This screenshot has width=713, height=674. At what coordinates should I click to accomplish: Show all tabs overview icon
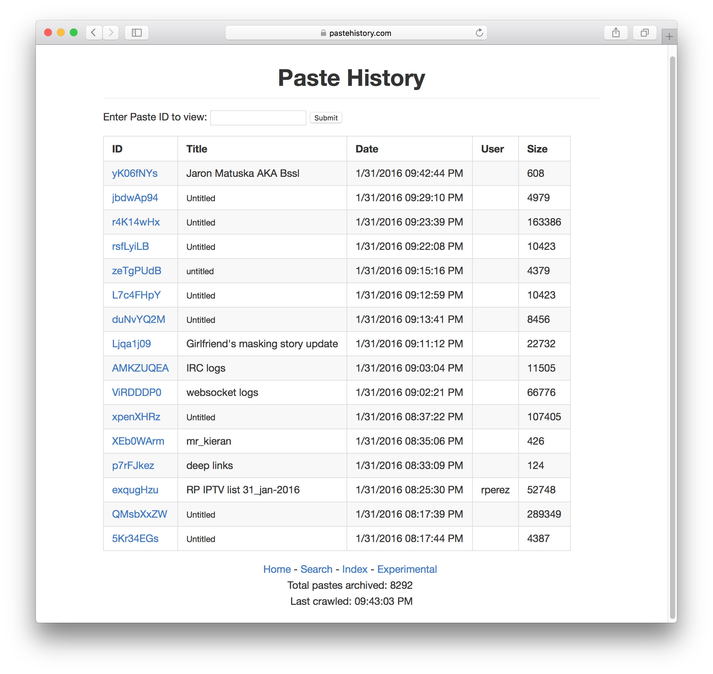click(x=644, y=33)
